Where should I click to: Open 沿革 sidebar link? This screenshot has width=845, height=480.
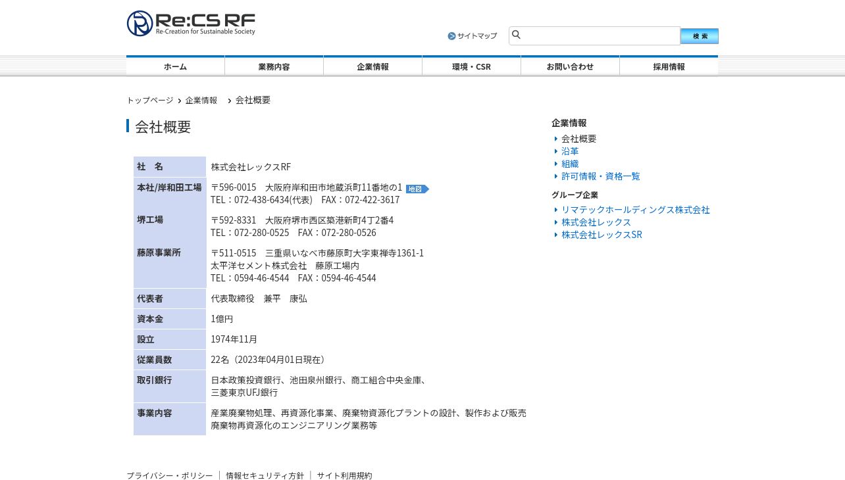(570, 151)
